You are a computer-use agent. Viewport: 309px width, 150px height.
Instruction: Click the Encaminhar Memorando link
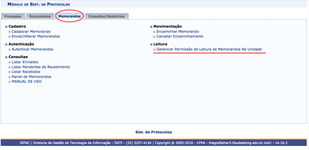coord(178,31)
